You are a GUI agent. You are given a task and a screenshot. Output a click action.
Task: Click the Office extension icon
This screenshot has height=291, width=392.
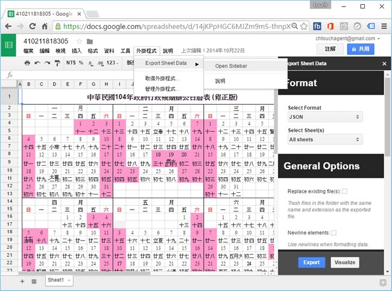click(x=330, y=26)
